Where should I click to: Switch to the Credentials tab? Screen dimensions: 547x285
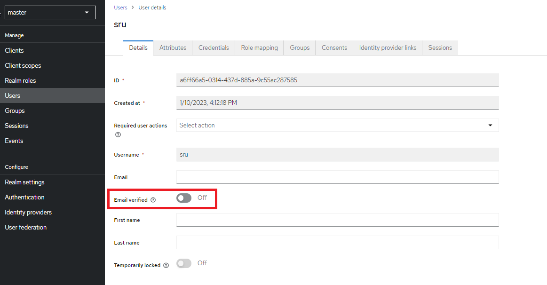[x=213, y=47]
